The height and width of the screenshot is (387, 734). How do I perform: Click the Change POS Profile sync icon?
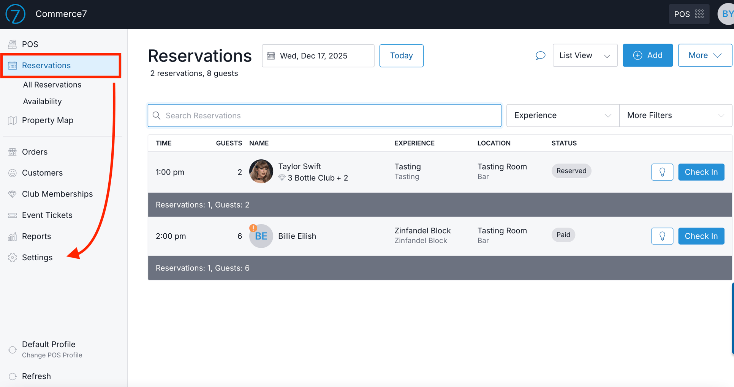coord(13,349)
